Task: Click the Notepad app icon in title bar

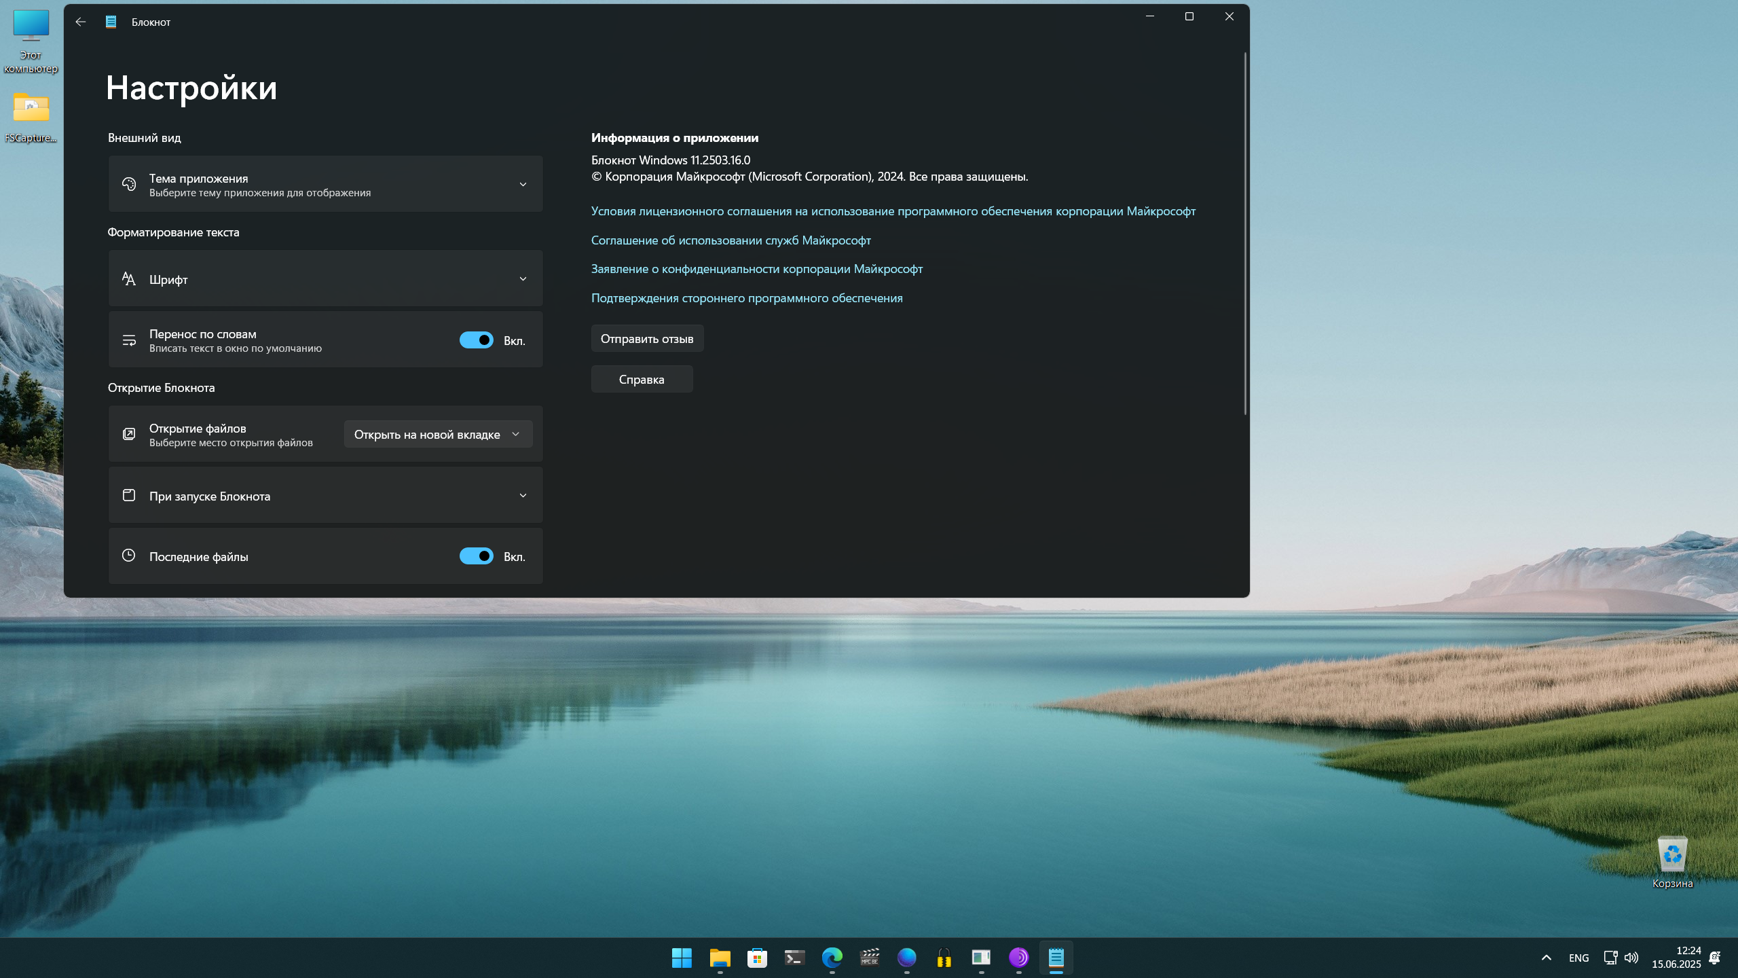Action: (x=111, y=22)
